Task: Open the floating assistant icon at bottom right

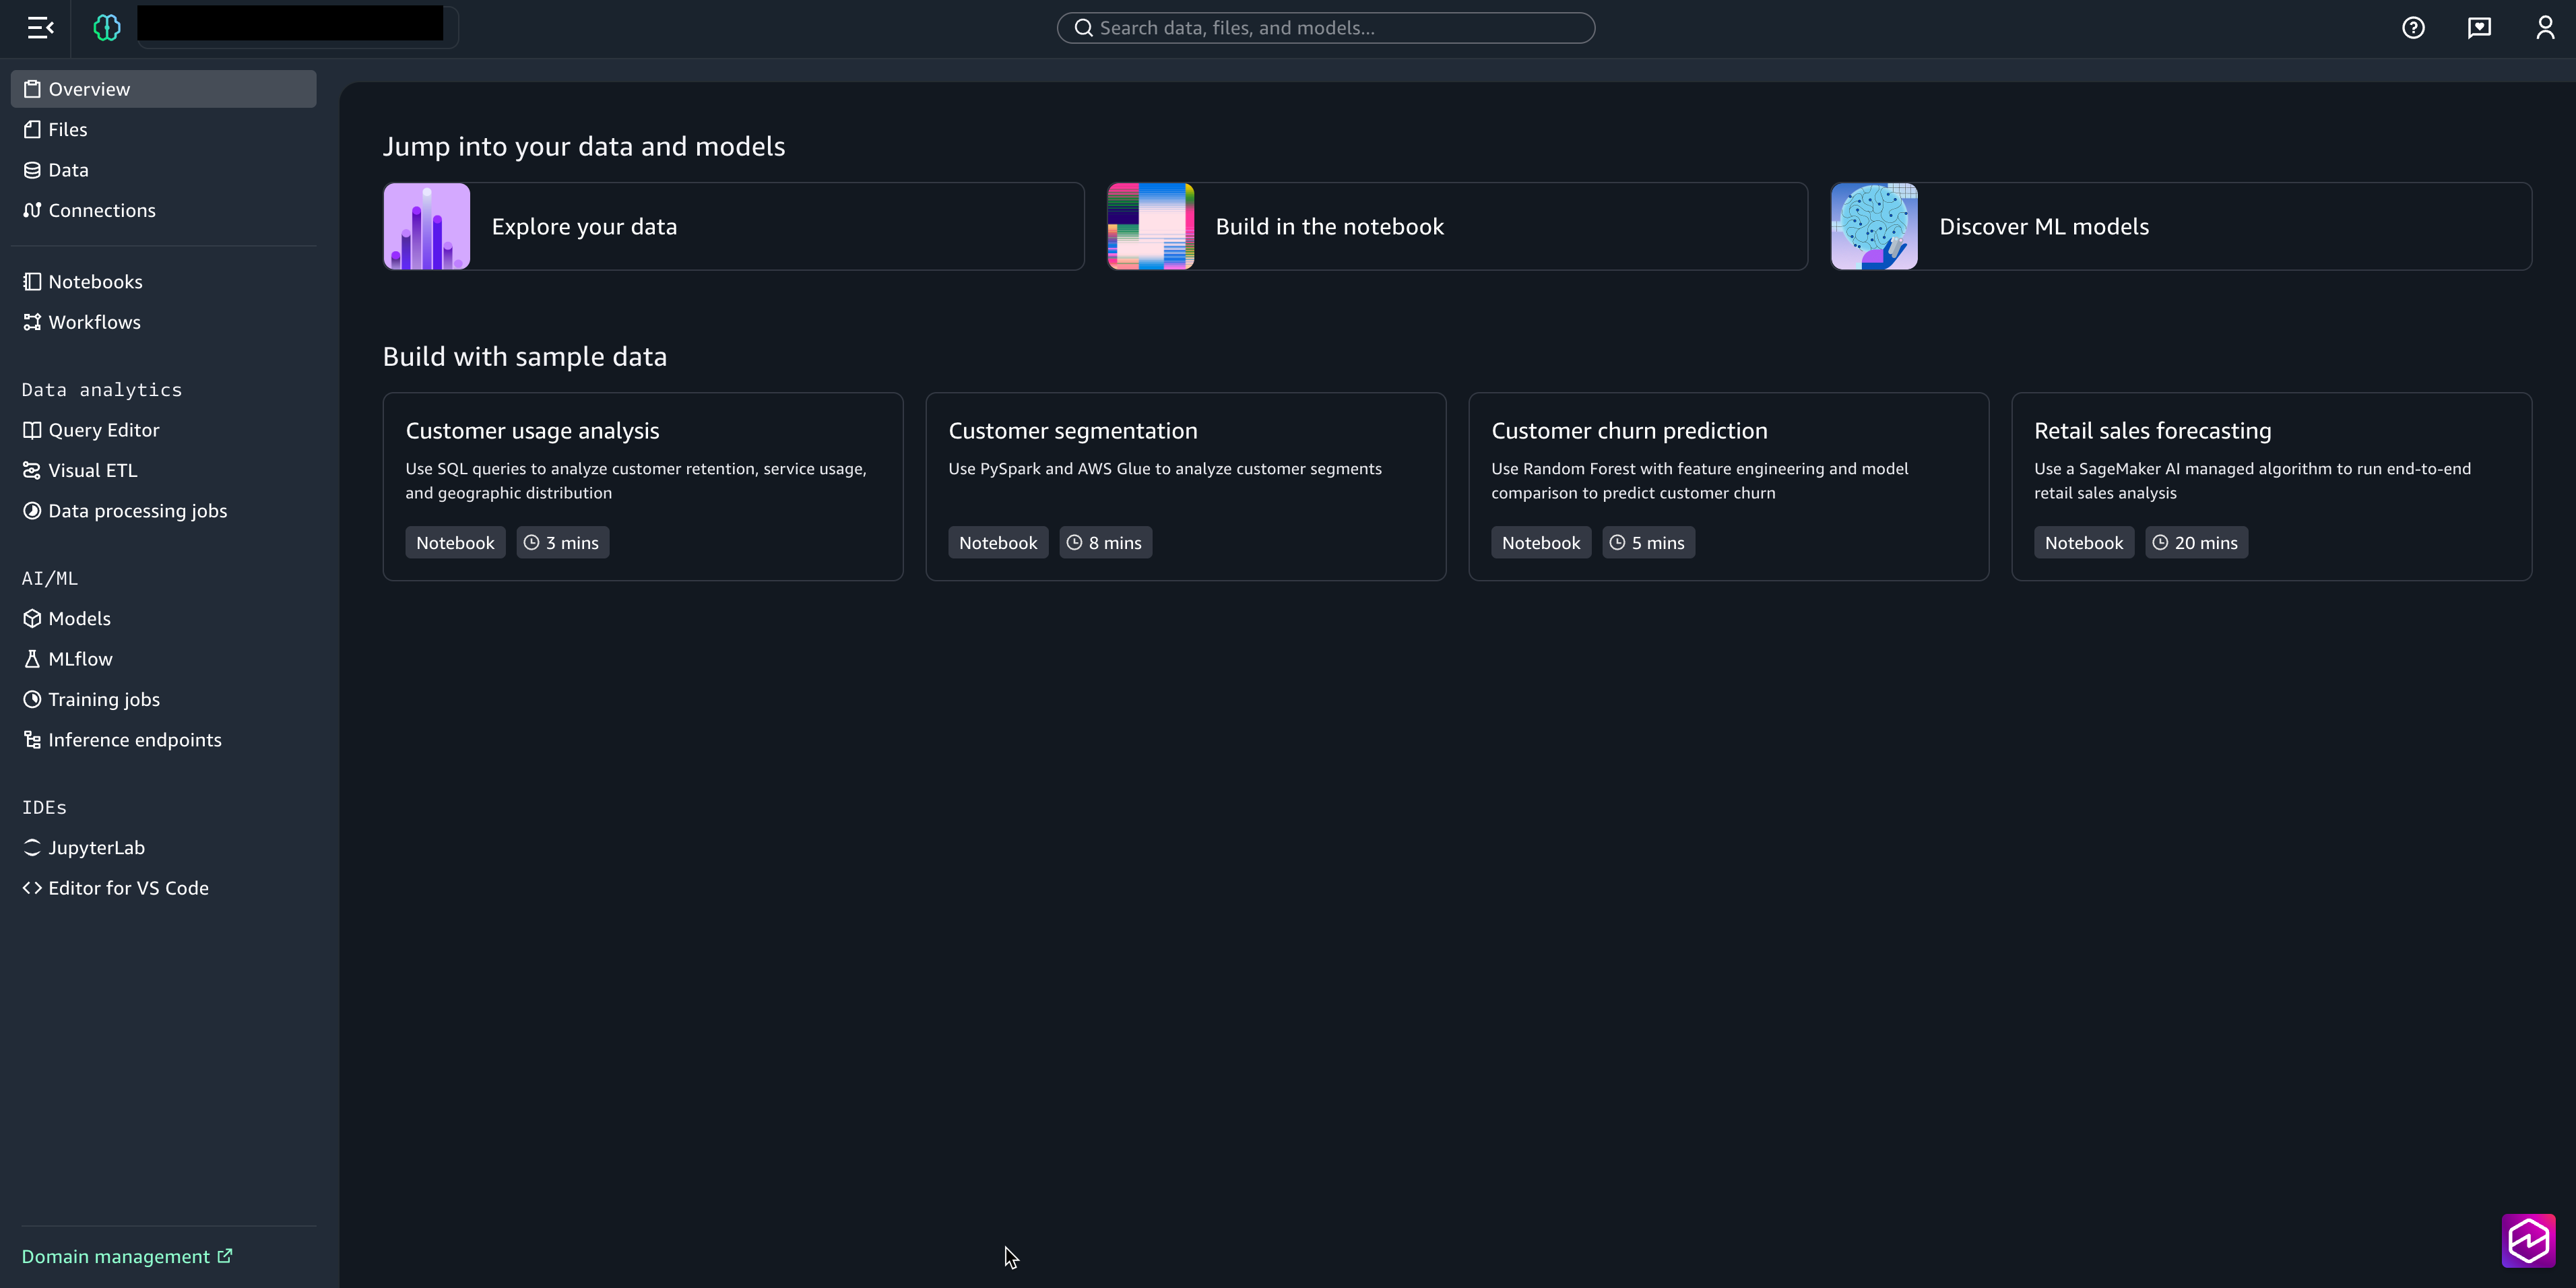Action: (2528, 1241)
